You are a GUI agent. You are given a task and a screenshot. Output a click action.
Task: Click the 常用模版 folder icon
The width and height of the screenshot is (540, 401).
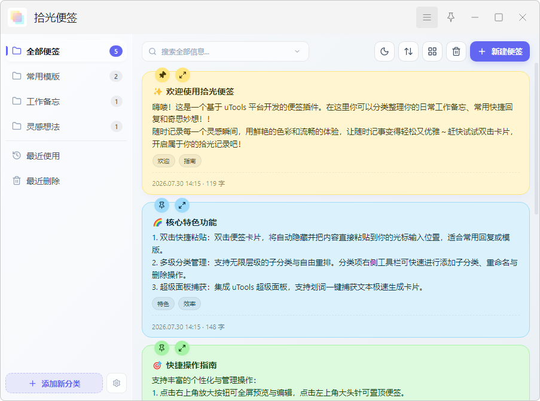(17, 76)
